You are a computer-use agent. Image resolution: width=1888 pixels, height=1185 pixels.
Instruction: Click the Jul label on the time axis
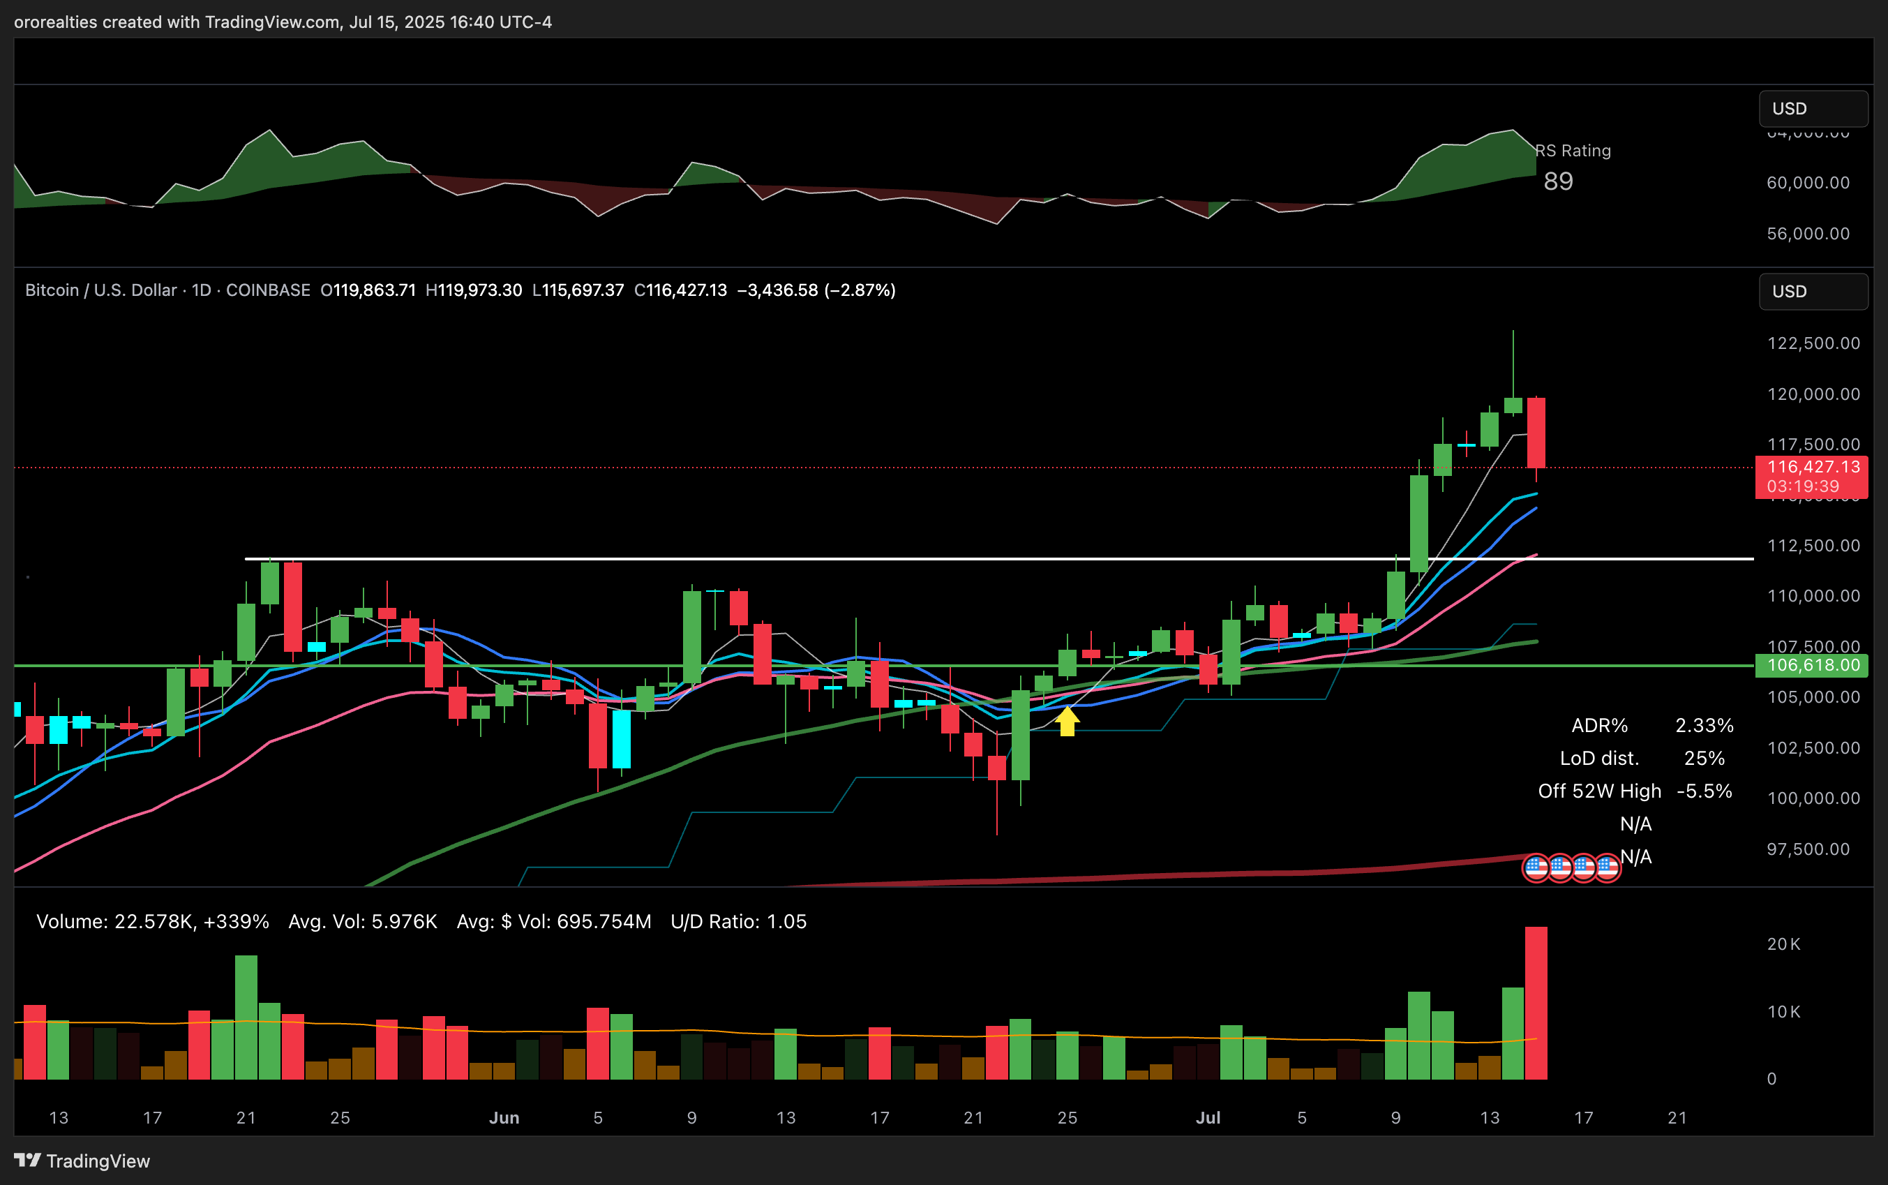pyautogui.click(x=1208, y=1119)
